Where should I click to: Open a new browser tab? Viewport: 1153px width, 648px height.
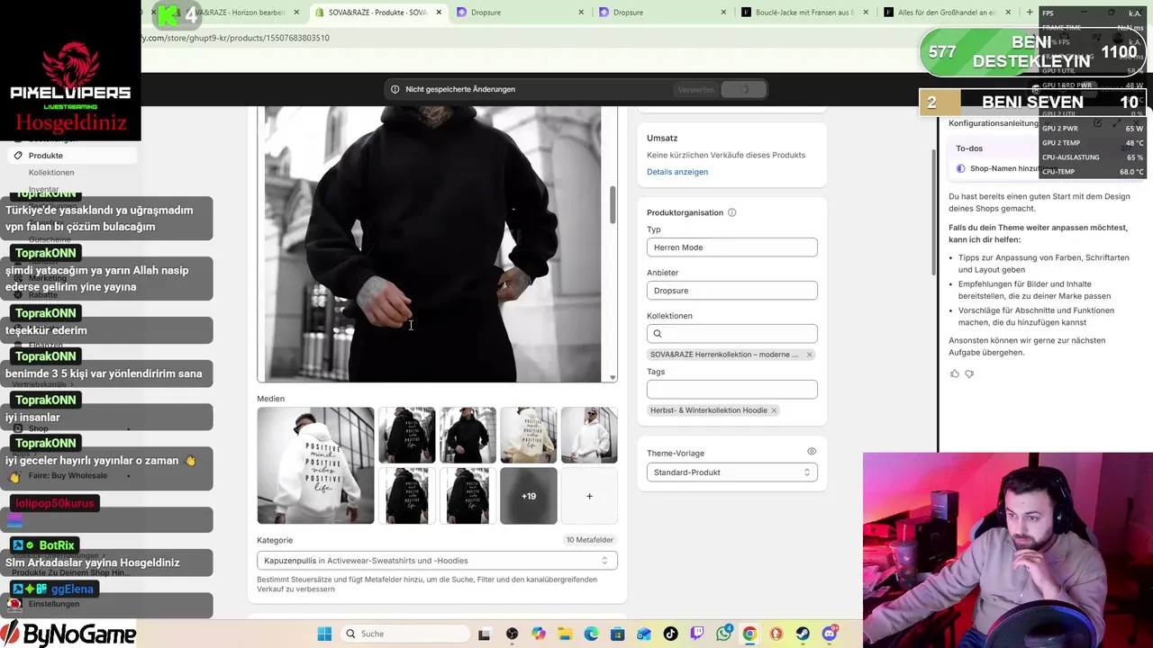pos(1030,13)
